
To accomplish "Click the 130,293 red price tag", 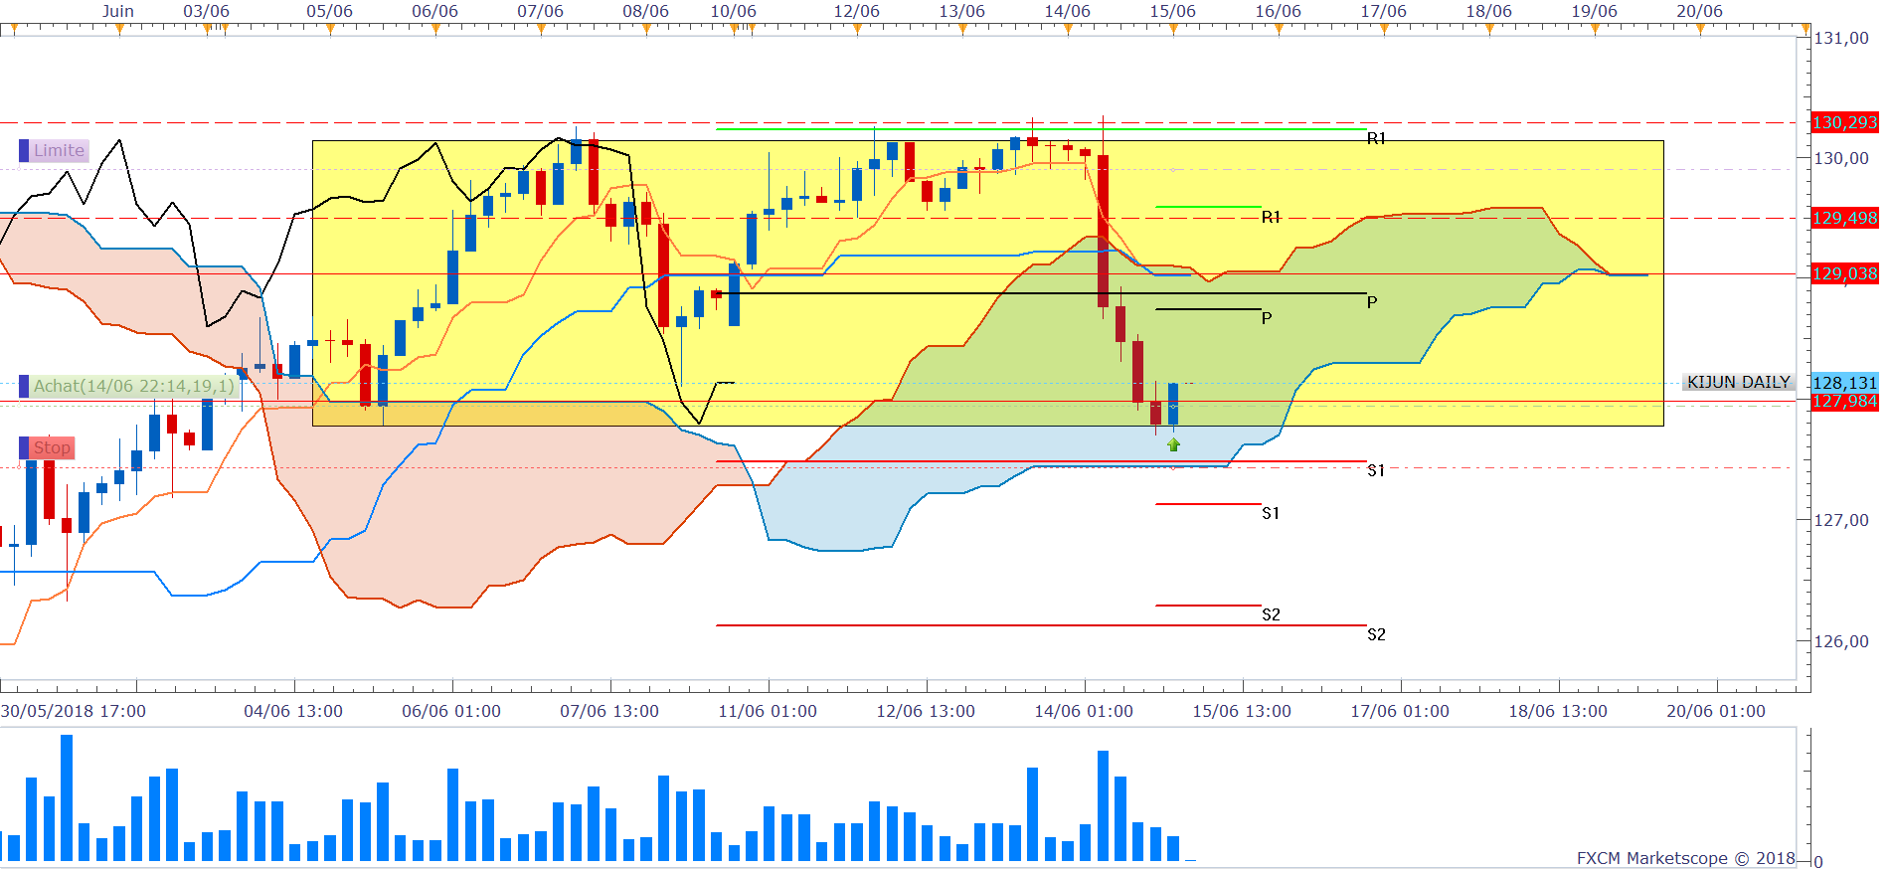I will (1845, 123).
